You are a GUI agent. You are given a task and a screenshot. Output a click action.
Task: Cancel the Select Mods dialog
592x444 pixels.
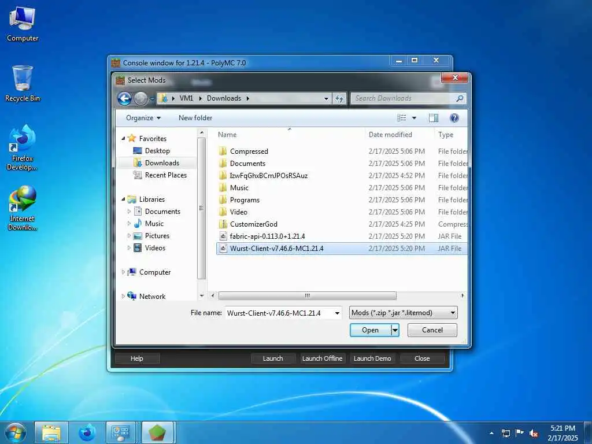(432, 330)
